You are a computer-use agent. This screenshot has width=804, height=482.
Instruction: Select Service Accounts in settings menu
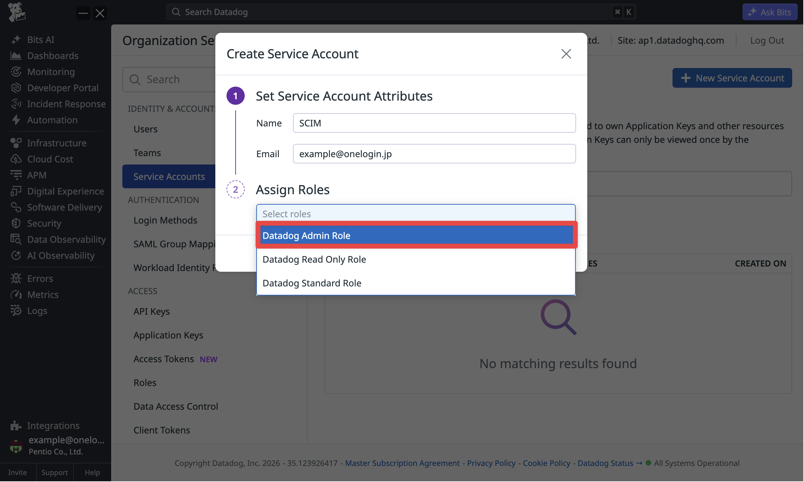point(169,177)
